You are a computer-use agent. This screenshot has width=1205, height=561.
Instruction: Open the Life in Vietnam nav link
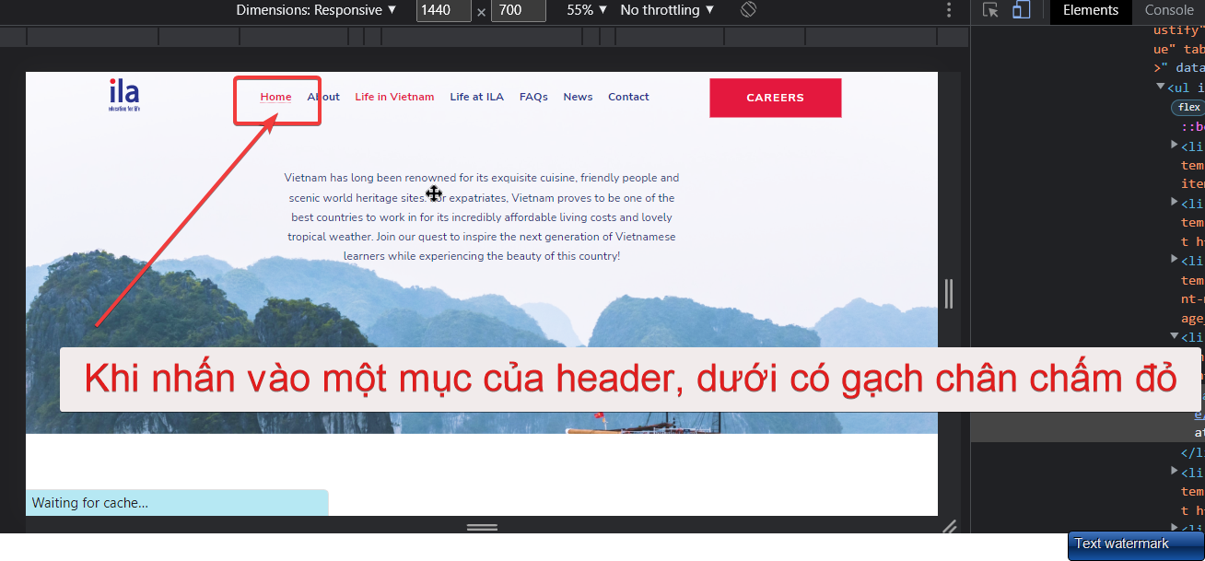tap(394, 97)
